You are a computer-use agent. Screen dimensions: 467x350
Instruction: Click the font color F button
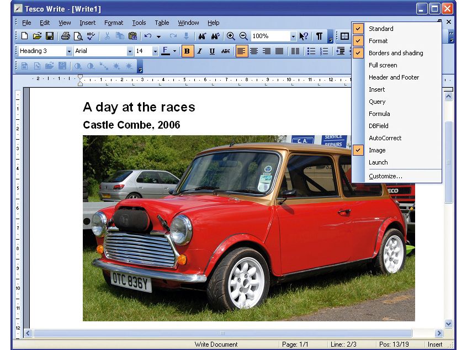click(166, 51)
